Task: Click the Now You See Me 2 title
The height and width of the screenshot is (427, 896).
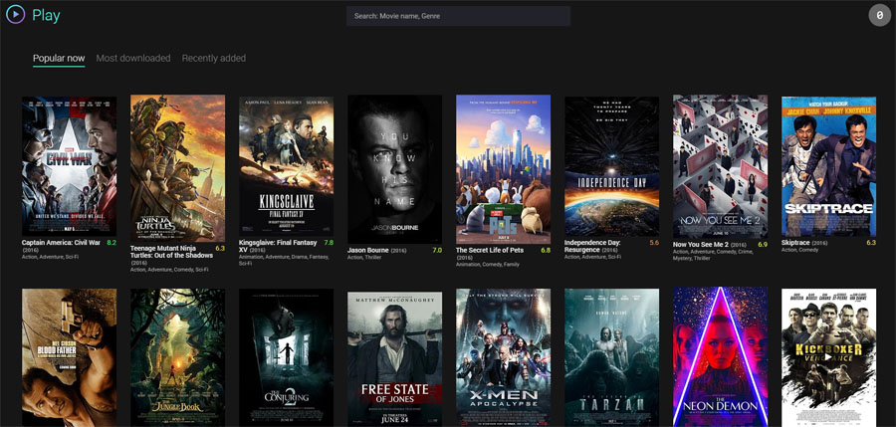Action: pos(701,244)
